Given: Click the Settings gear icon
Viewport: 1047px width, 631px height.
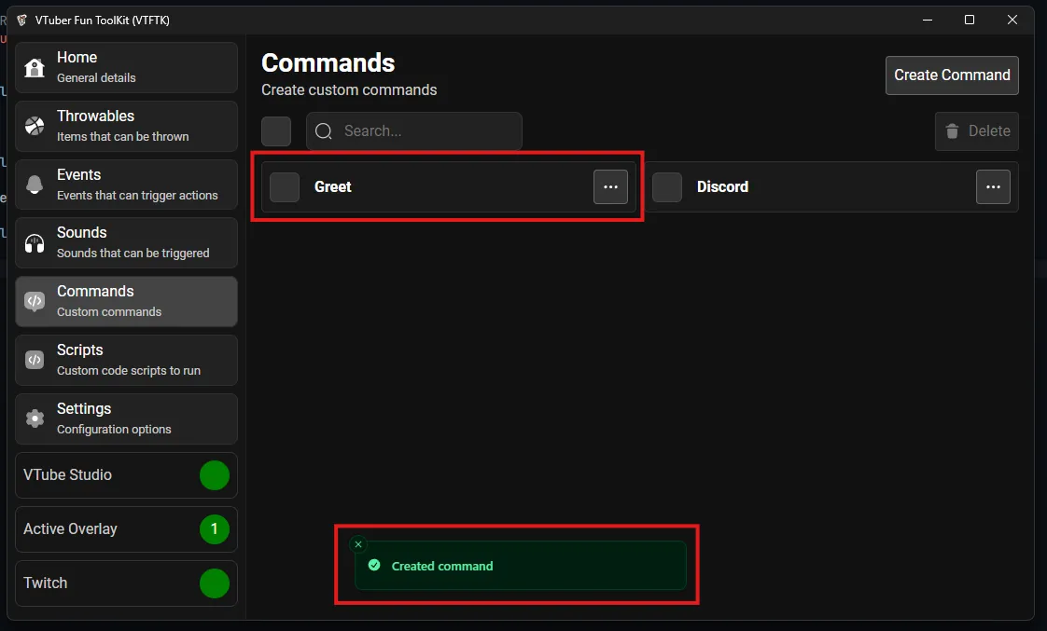Looking at the screenshot, I should point(35,418).
